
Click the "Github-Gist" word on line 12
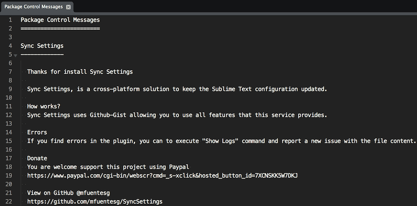pyautogui.click(x=108, y=115)
